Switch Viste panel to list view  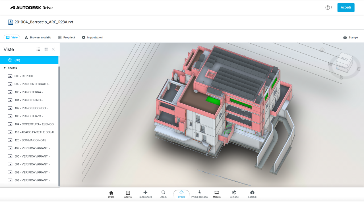click(38, 49)
